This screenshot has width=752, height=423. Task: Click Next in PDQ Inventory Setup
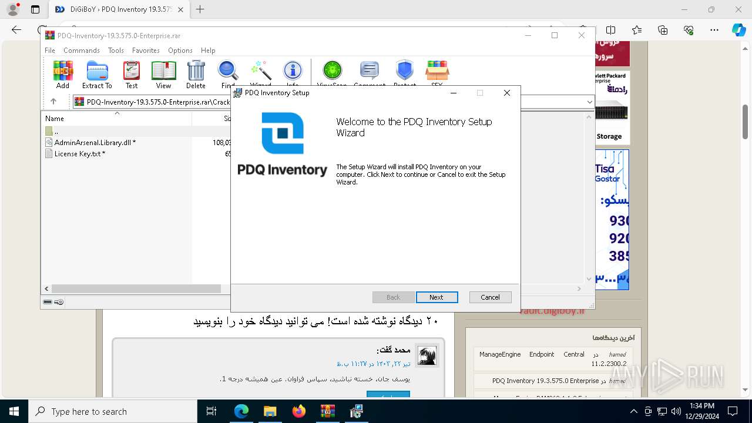pyautogui.click(x=437, y=297)
